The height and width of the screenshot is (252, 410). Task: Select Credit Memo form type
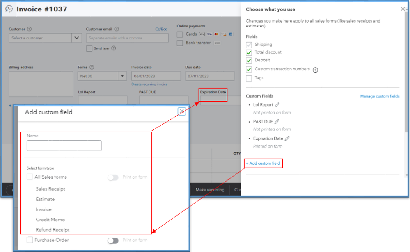[50, 219]
